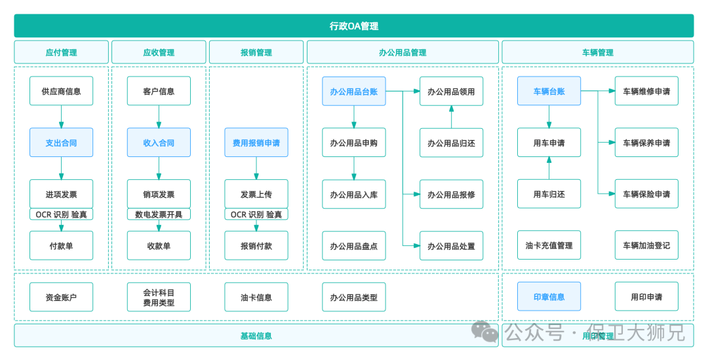Click the 行政OA管理 title bar
The width and height of the screenshot is (708, 361).
click(354, 26)
